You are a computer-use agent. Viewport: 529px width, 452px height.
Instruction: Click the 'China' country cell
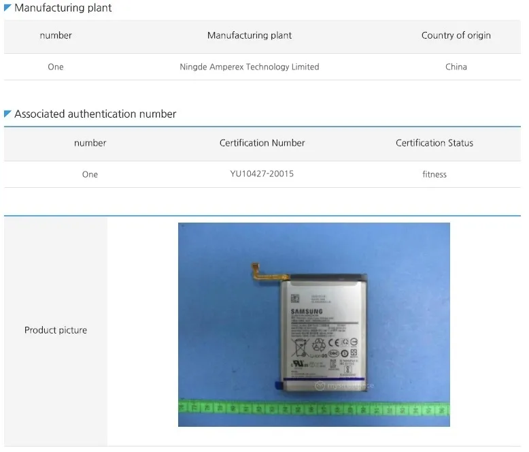[456, 67]
